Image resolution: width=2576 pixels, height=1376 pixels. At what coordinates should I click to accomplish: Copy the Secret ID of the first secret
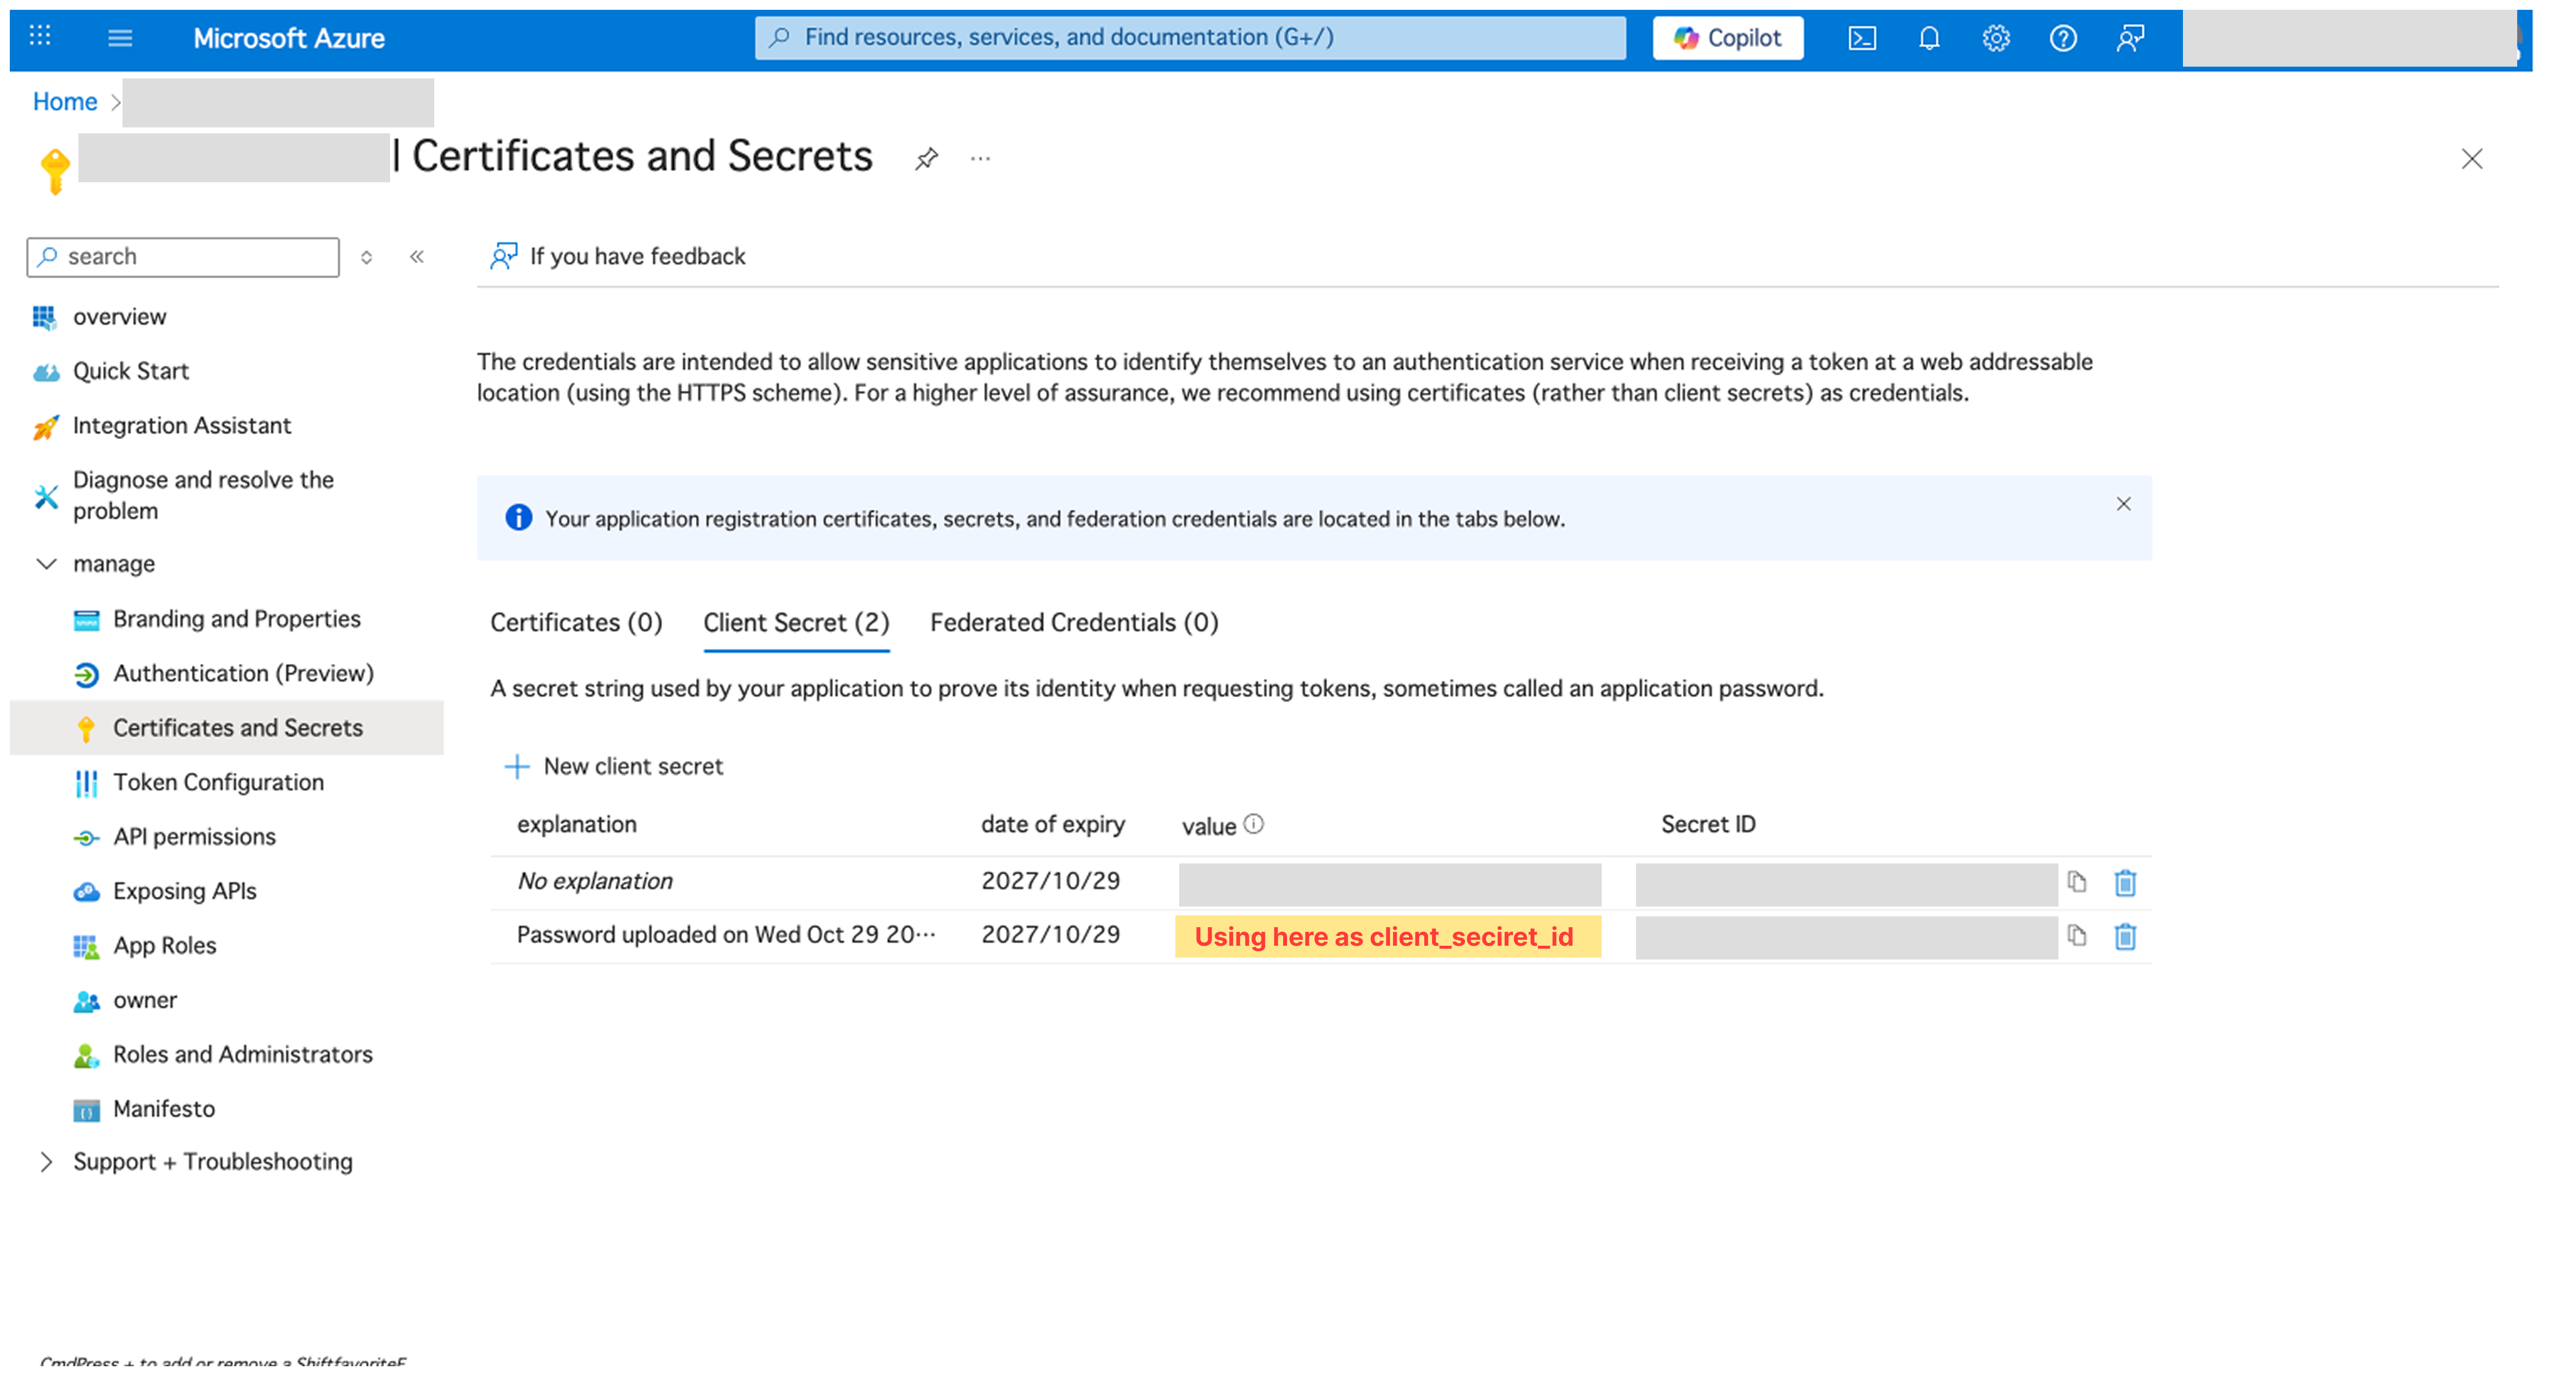[2076, 882]
